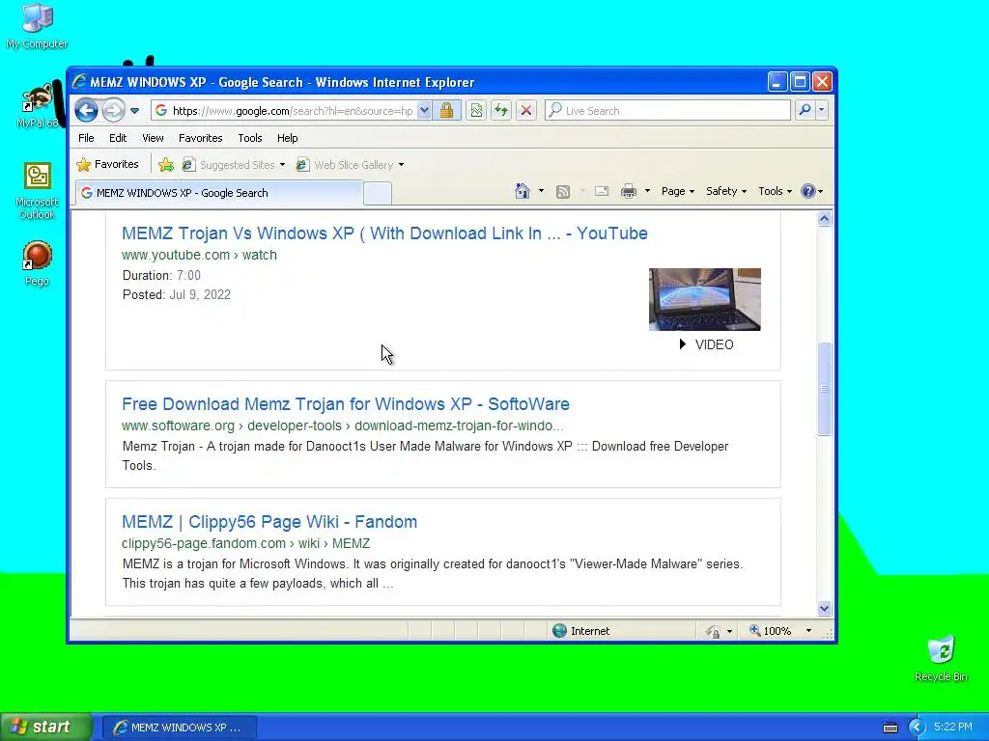
Task: Click the clippy56-page.fandom.com URL text
Action: click(246, 544)
